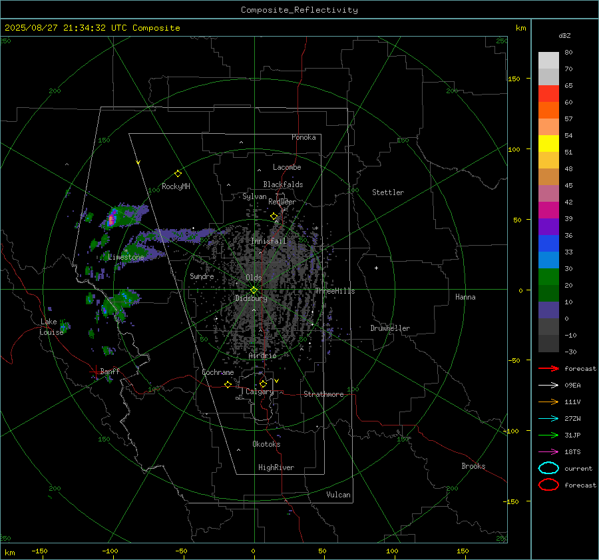
Task: Click the Stettler town label
Action: click(388, 192)
